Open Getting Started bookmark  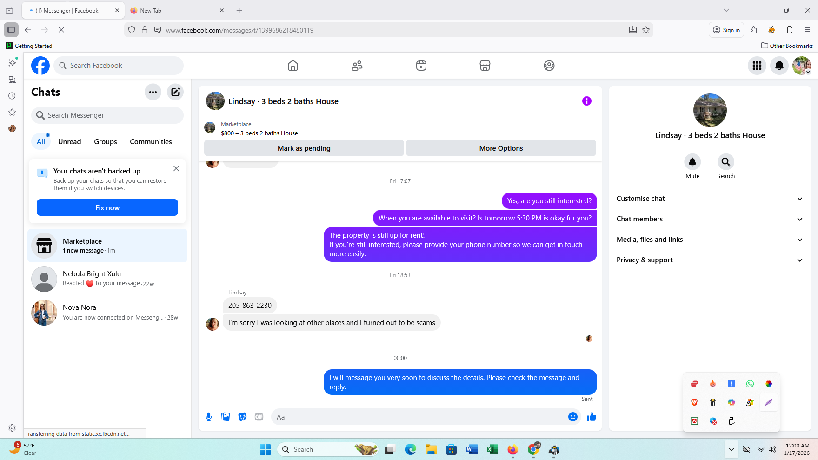coord(29,46)
